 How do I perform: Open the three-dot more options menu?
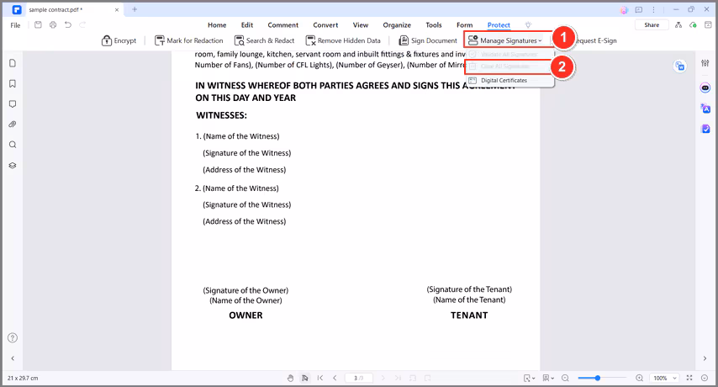(x=653, y=9)
